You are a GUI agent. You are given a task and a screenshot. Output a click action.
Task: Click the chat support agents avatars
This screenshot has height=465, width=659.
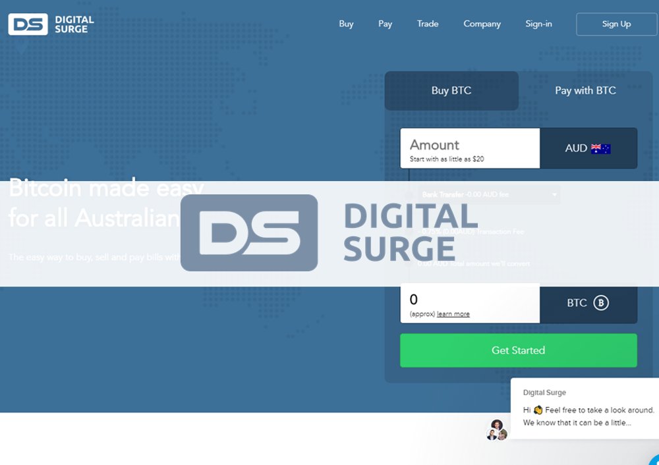pos(497,429)
